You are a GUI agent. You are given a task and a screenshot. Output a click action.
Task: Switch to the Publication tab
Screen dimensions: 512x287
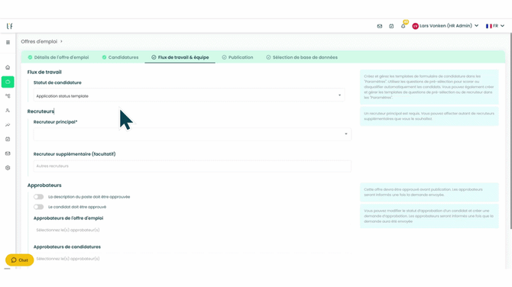(x=238, y=57)
